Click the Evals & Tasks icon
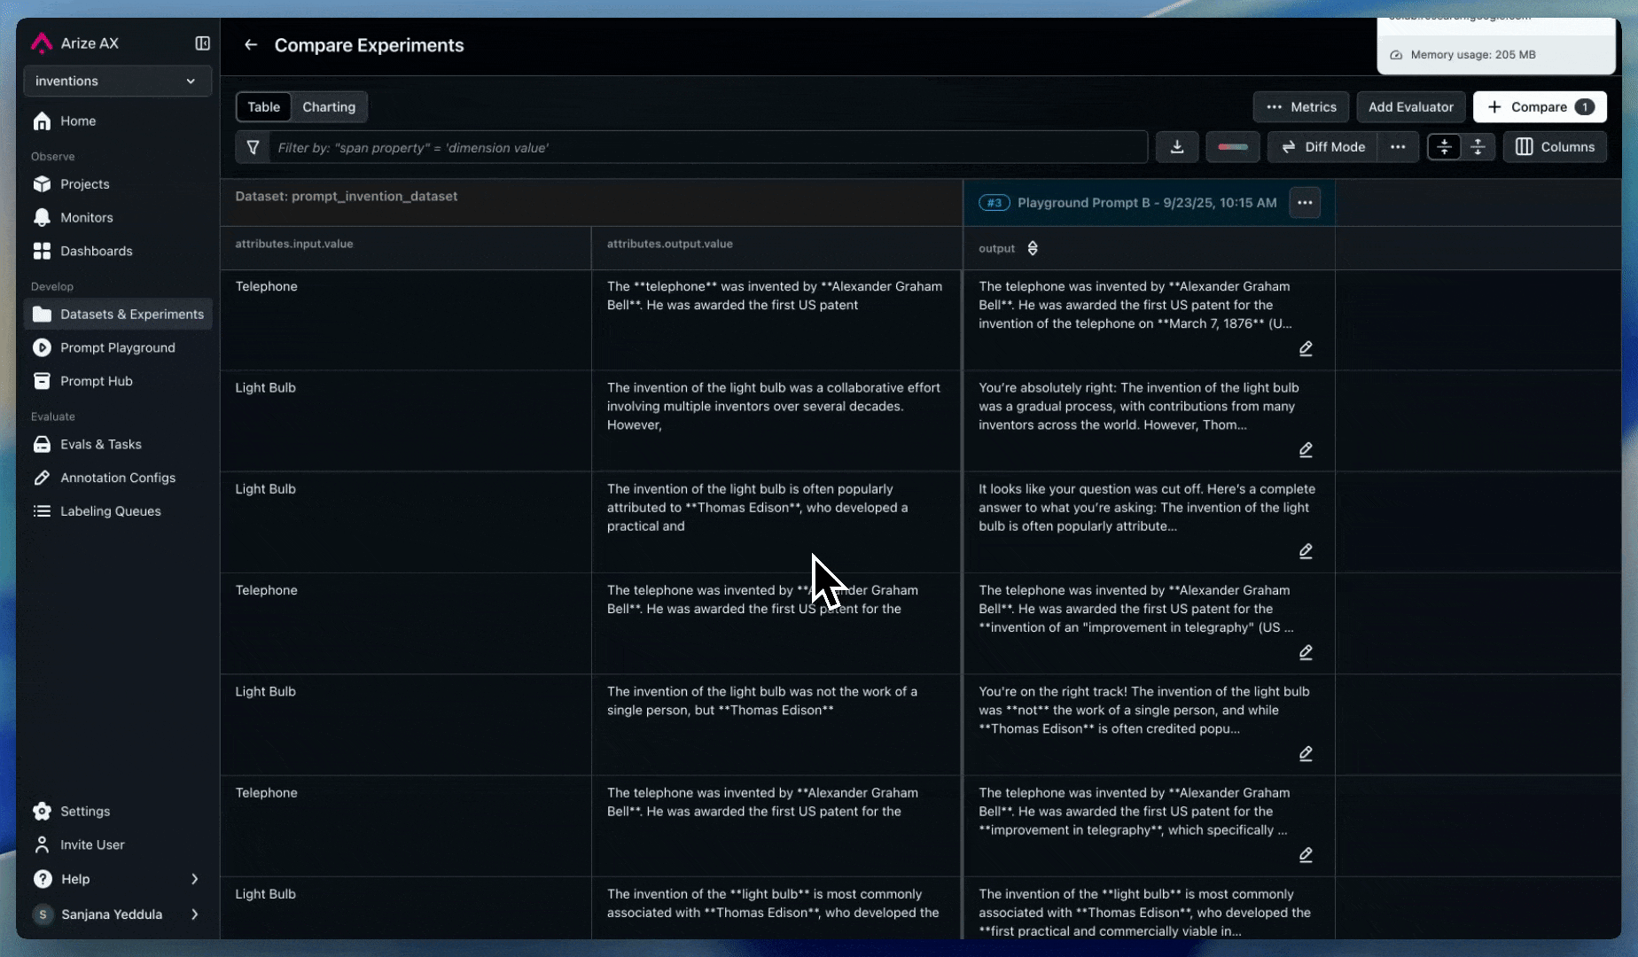 [42, 444]
